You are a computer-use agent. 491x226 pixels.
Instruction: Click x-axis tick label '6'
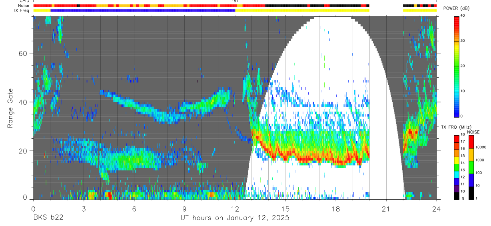point(134,208)
